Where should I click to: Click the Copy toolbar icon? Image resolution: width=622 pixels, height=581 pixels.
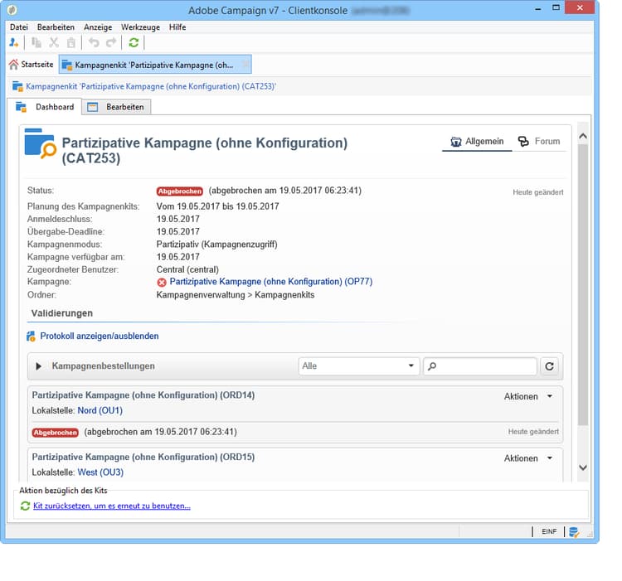pos(36,42)
